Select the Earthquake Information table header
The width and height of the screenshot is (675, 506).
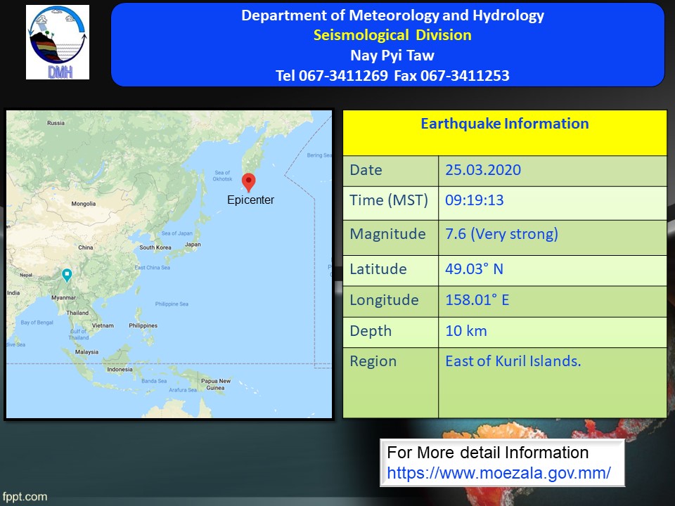click(x=504, y=124)
